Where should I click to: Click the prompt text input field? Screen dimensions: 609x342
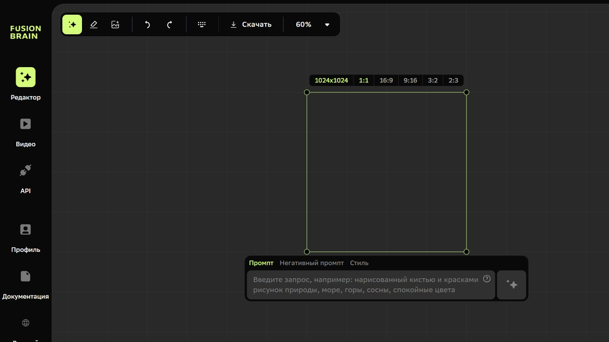coord(371,285)
